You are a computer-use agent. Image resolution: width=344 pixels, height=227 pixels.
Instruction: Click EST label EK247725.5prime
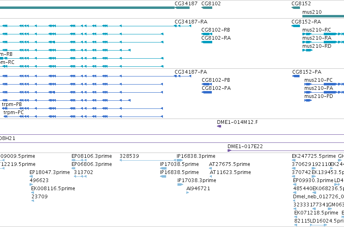(314, 156)
